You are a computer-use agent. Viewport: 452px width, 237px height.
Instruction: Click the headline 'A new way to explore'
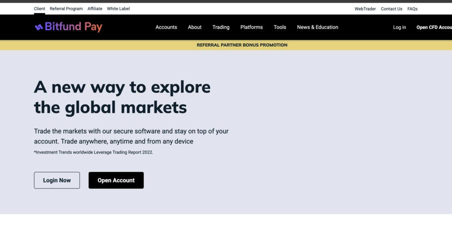122,87
